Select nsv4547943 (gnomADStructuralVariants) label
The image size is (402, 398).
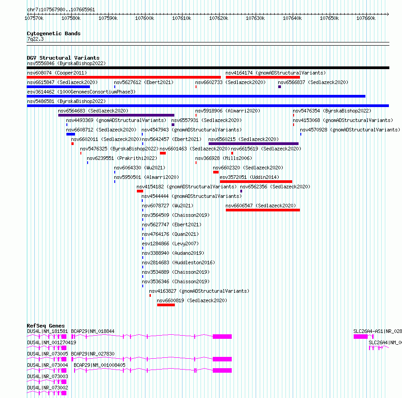[x=192, y=130]
